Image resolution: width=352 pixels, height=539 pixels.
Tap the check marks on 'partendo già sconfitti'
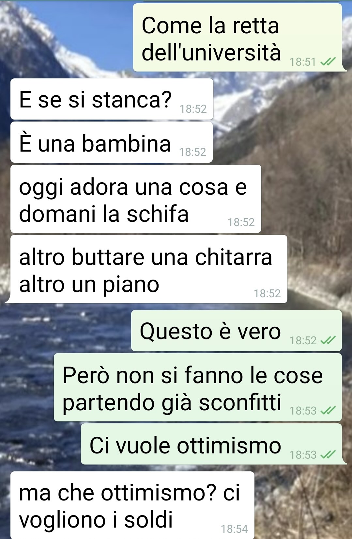(328, 410)
